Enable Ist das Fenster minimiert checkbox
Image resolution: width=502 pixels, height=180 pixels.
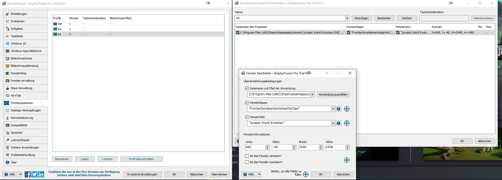pyautogui.click(x=247, y=156)
